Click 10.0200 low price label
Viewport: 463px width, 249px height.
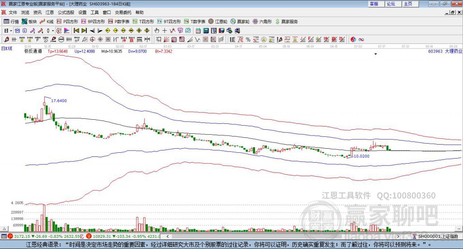(361, 156)
